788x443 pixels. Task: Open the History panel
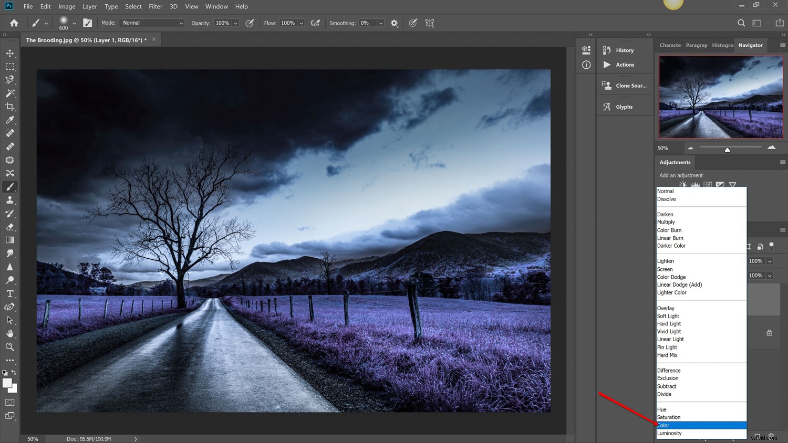(624, 50)
